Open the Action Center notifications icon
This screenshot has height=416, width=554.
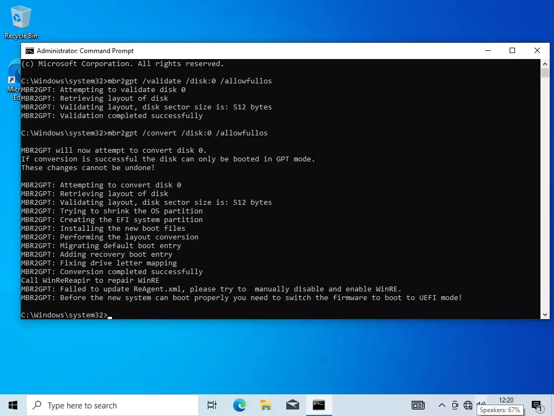click(537, 405)
